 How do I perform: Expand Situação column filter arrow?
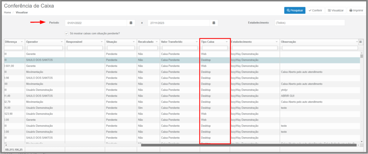[x=133, y=42]
